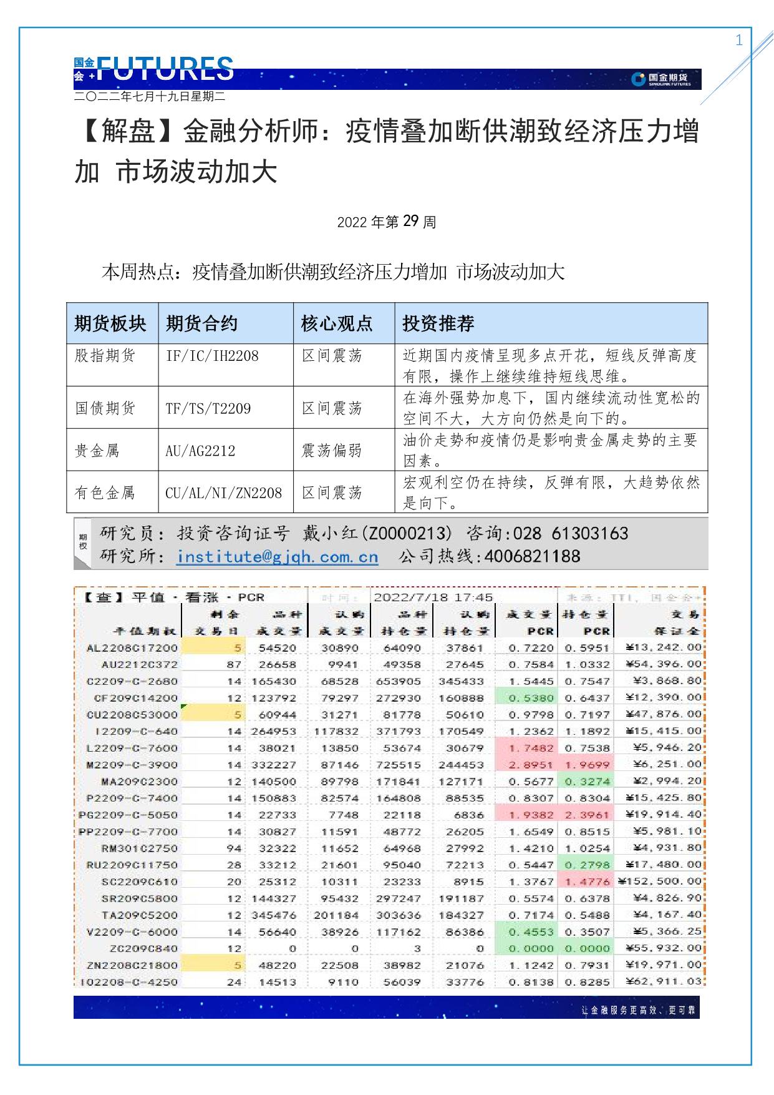Select the CU2208C53000 option row
This screenshot has width=774, height=1095.
point(390,715)
